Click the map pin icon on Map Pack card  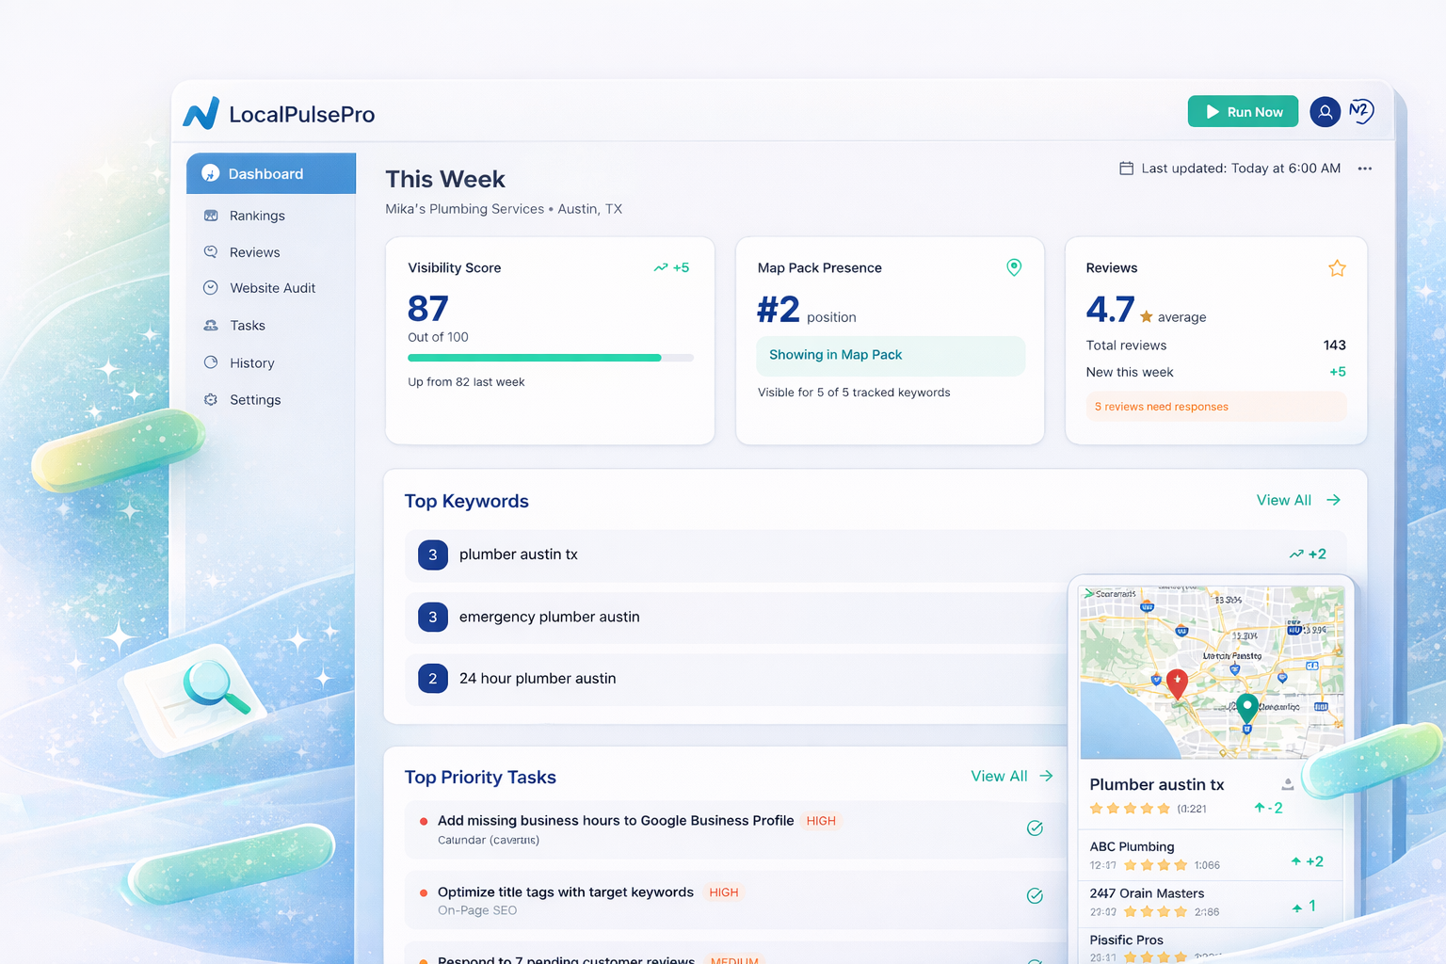1014,267
